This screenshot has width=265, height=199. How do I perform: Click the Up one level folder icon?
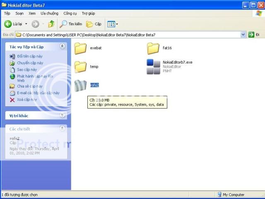coord(51,24)
